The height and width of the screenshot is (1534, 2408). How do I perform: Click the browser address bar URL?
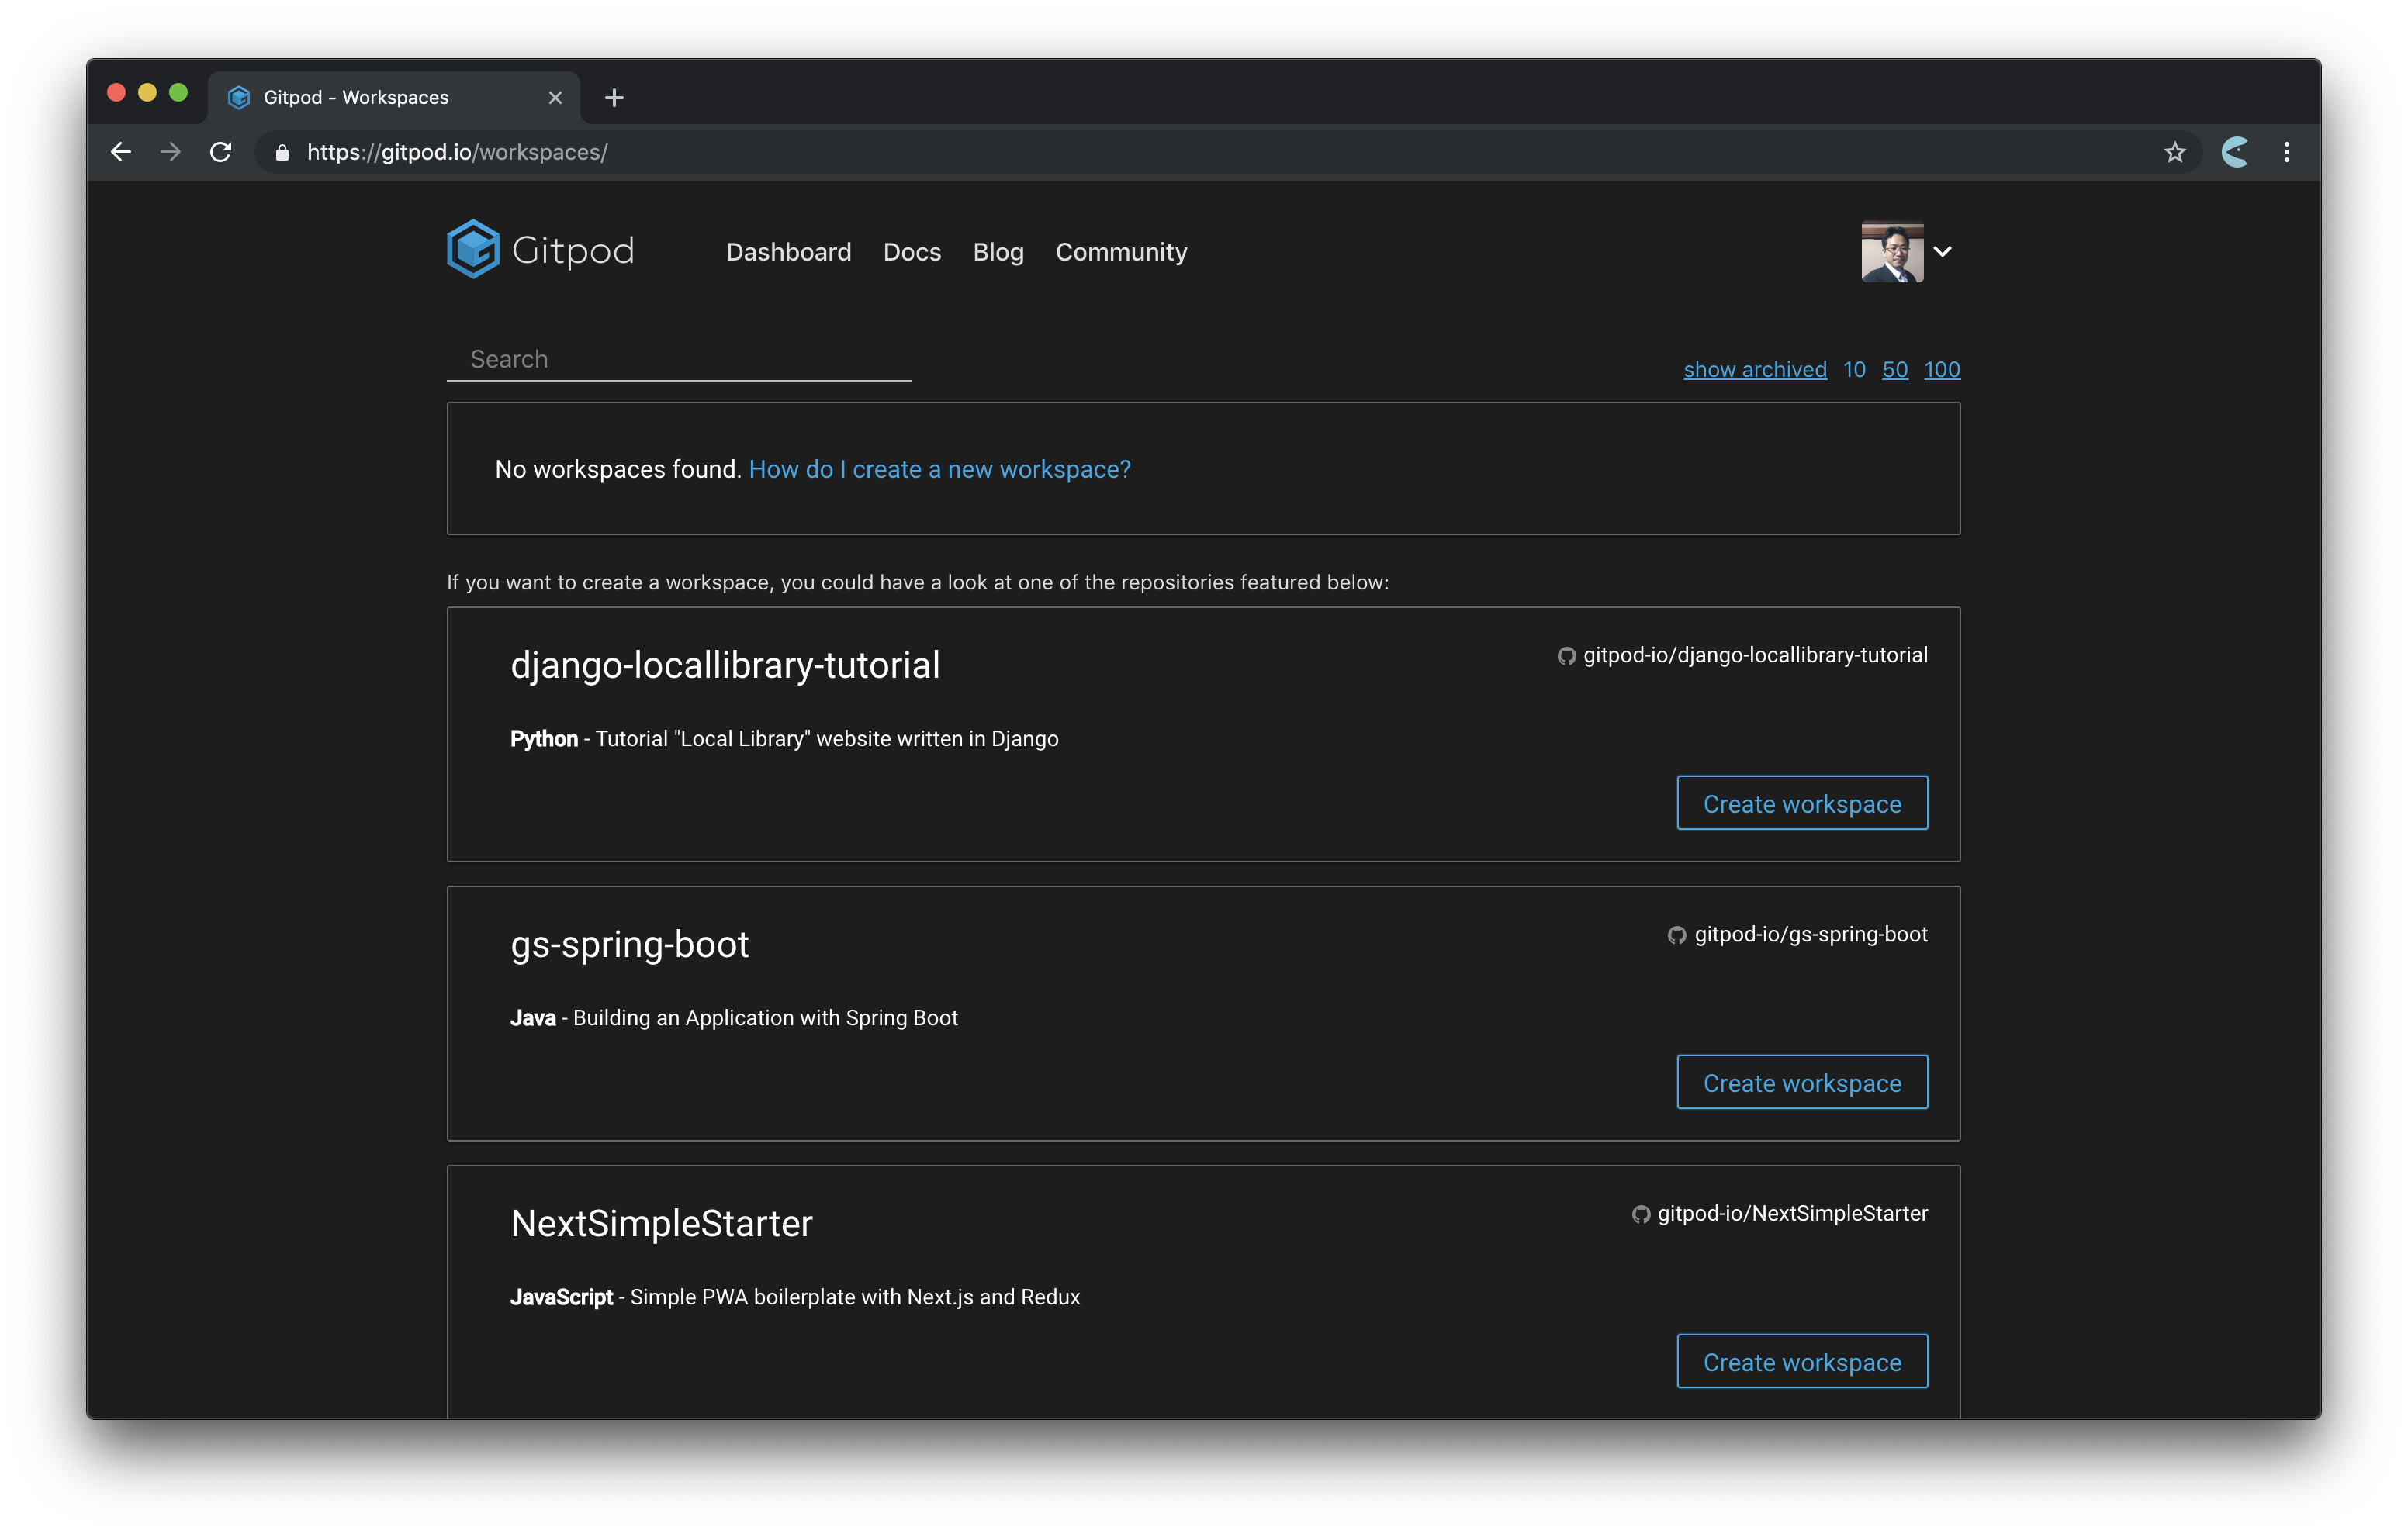coord(457,152)
